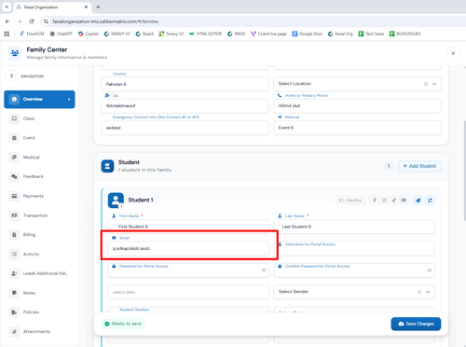This screenshot has width=466, height=347.
Task: Click the student Email field
Action: [x=188, y=248]
